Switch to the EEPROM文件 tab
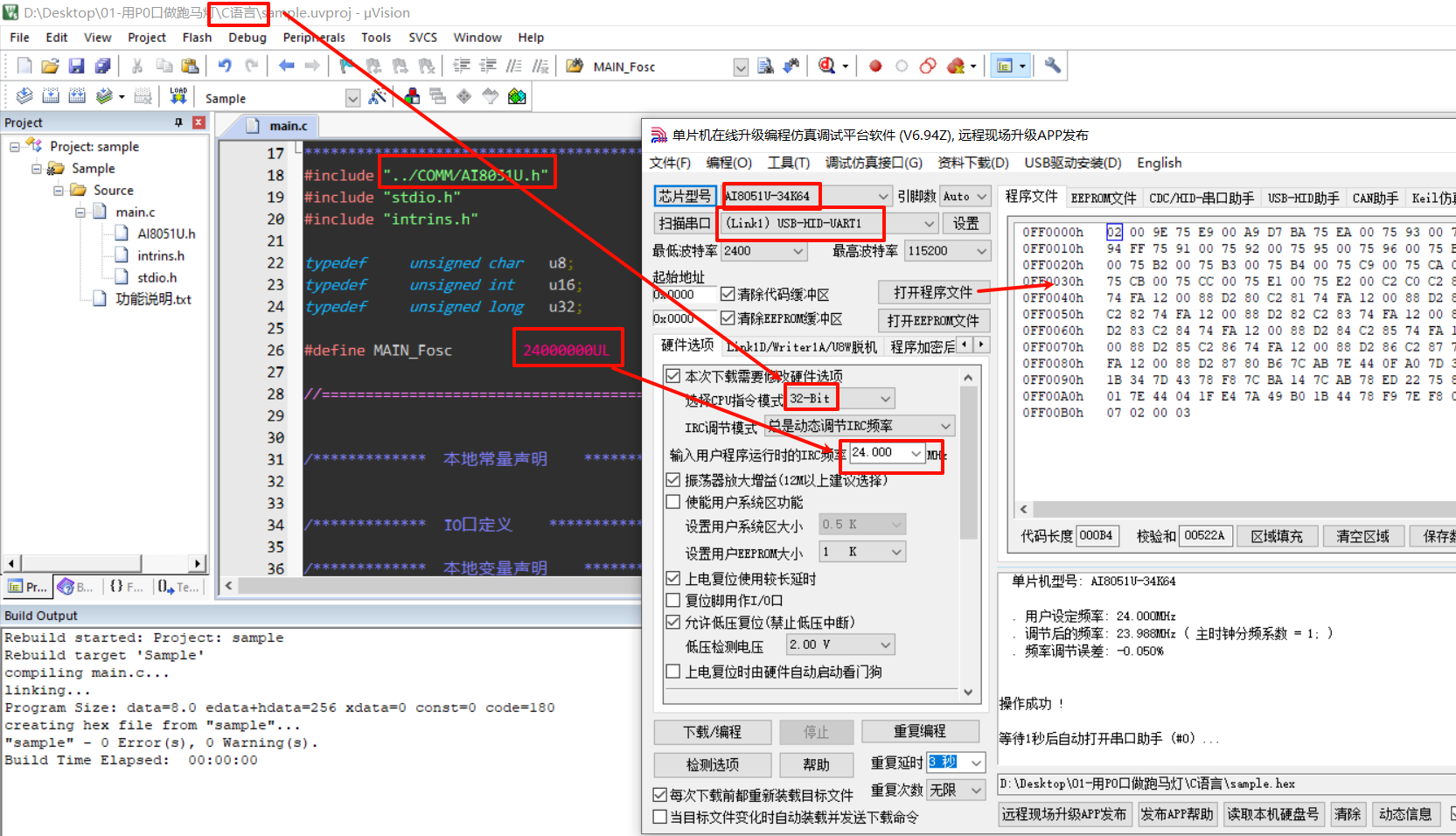 (1103, 198)
